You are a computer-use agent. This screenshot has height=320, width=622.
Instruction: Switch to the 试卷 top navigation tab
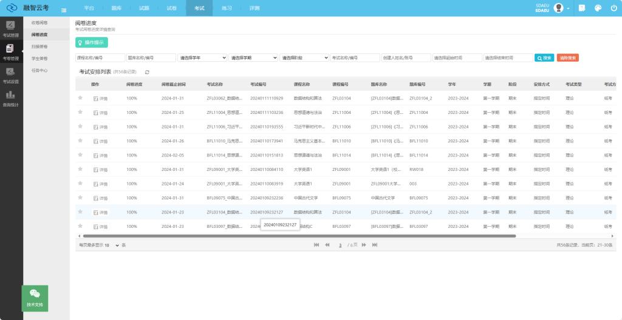(x=171, y=8)
